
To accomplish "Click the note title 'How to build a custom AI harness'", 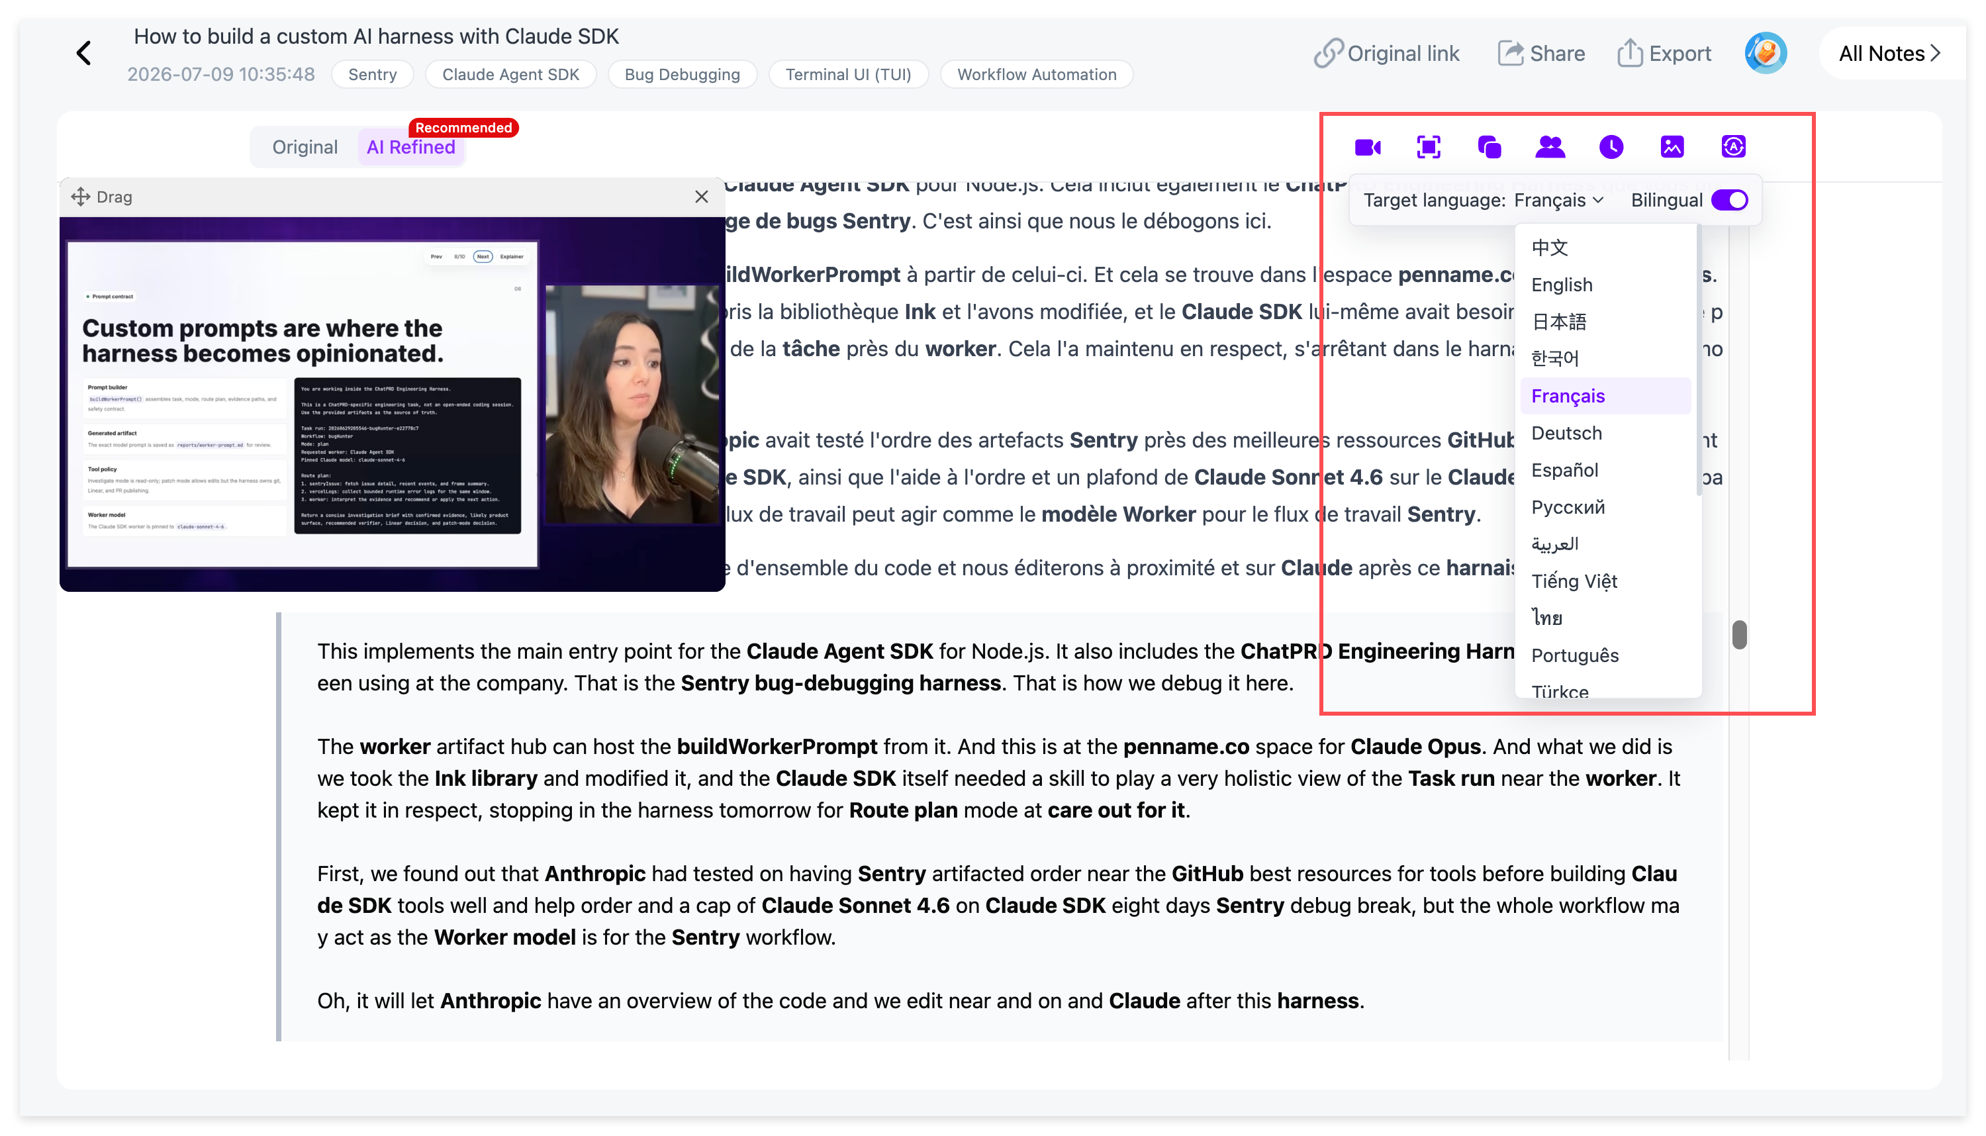I will click(x=376, y=36).
